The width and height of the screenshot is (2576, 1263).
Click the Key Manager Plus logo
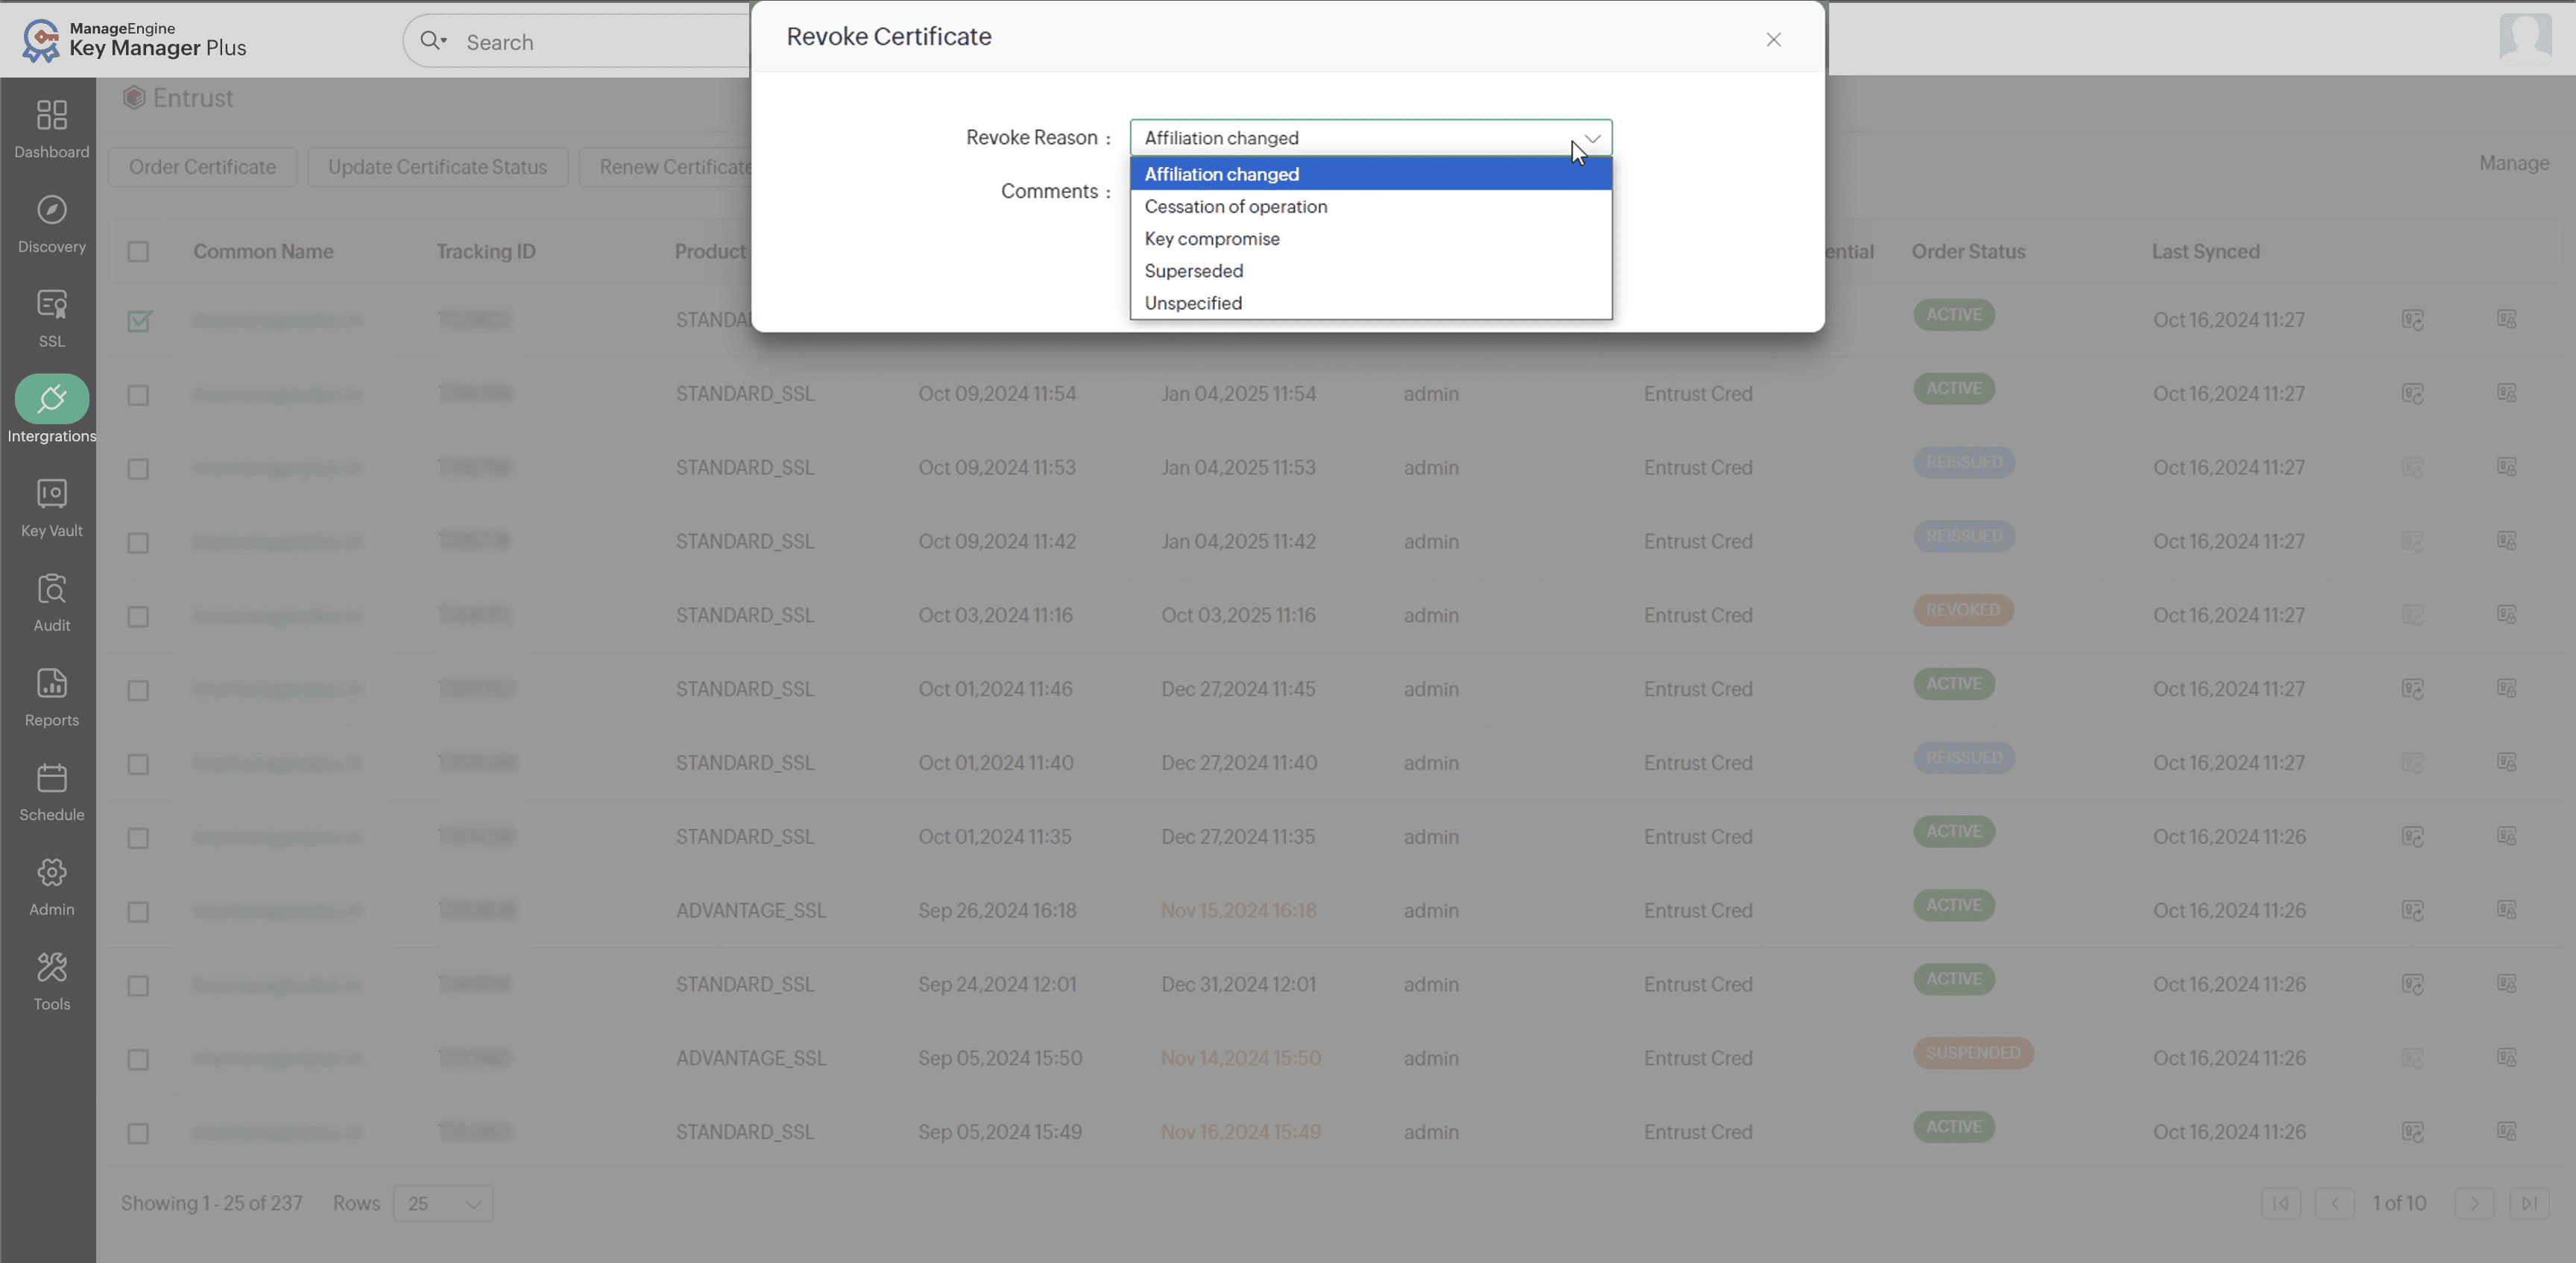click(x=133, y=40)
